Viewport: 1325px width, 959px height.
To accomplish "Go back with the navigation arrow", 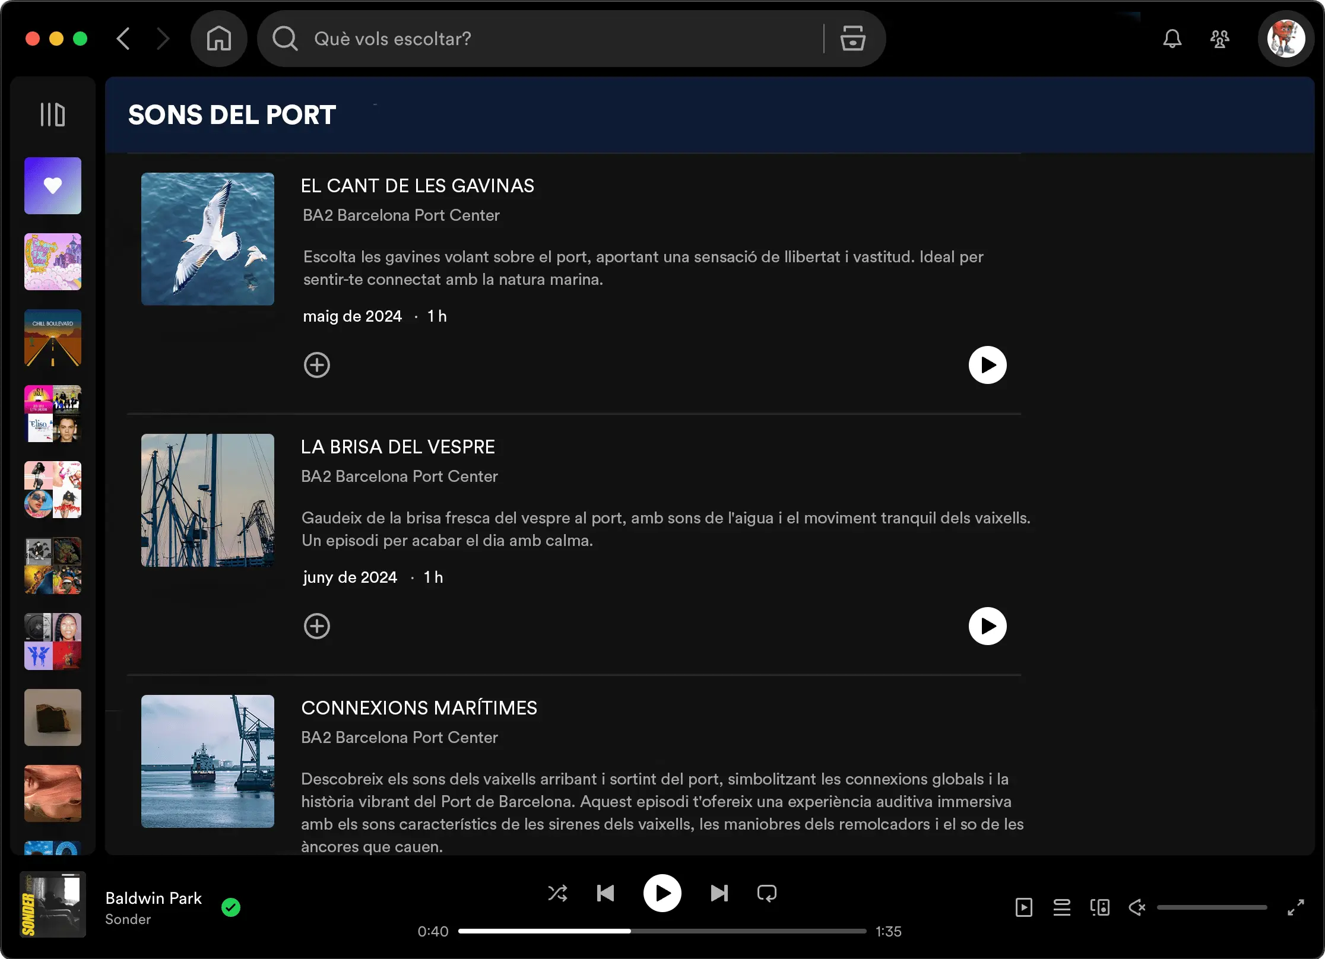I will 123,38.
